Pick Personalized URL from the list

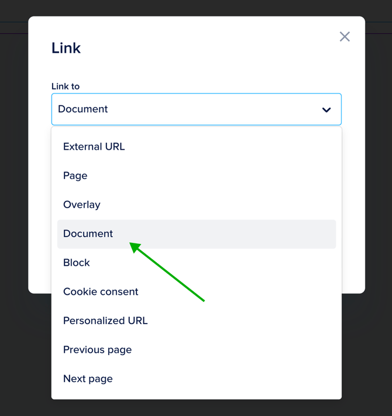[x=105, y=321]
